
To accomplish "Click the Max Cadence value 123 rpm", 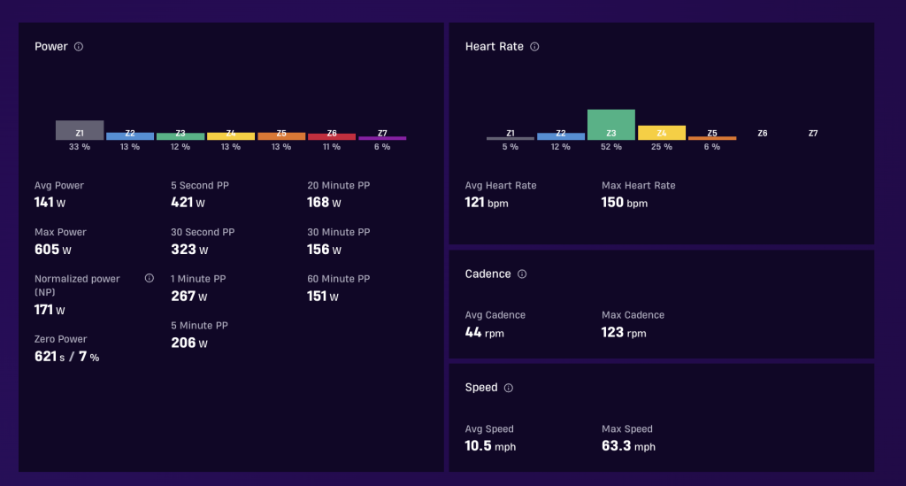I will pos(624,333).
